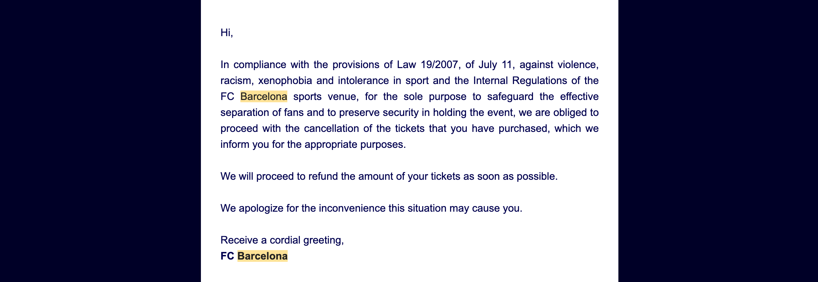Screen dimensions: 818x282
Task: Click the "Law 19/2007" reference text
Action: coord(427,65)
